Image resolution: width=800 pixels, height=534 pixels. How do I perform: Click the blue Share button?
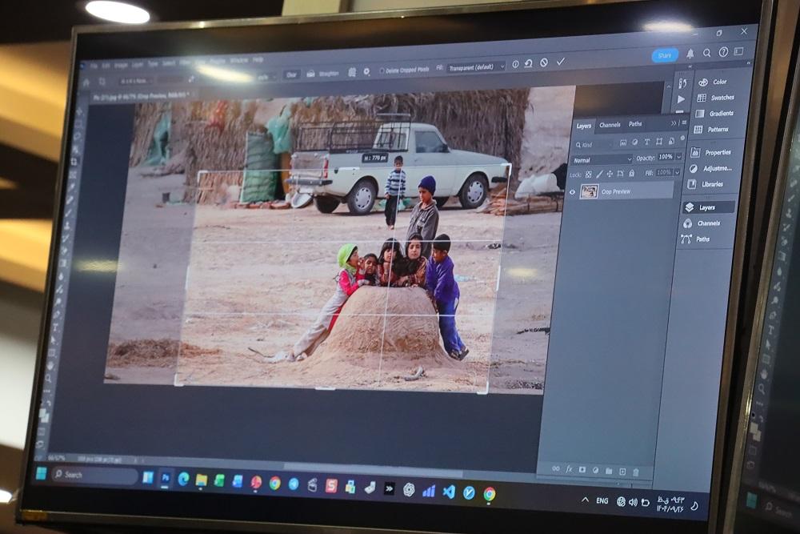tap(664, 55)
